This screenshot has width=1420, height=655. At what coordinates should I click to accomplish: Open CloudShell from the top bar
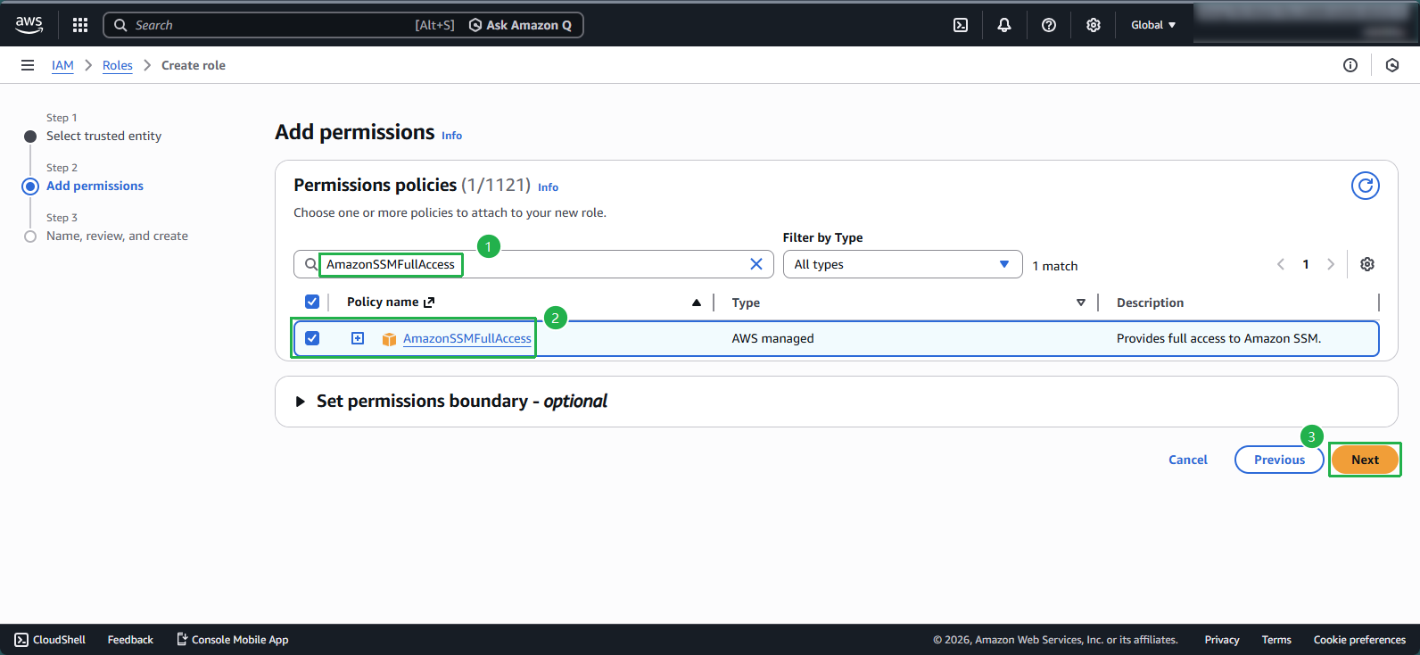tap(961, 25)
